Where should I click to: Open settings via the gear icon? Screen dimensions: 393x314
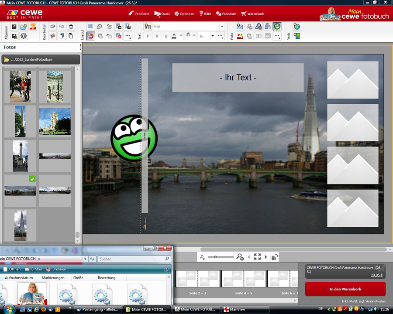[24, 36]
